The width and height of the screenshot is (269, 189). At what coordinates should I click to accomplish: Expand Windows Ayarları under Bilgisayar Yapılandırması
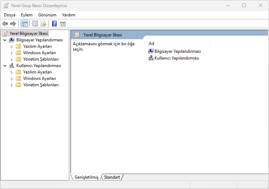coord(11,53)
